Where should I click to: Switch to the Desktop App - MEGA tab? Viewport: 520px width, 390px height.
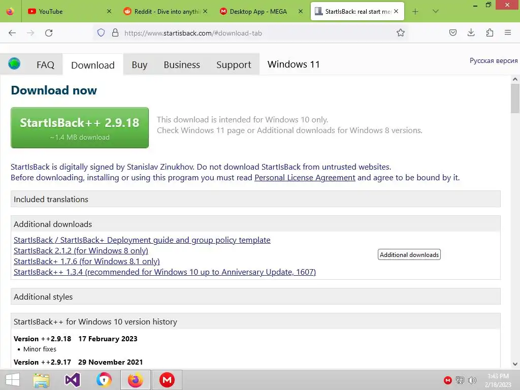261,11
